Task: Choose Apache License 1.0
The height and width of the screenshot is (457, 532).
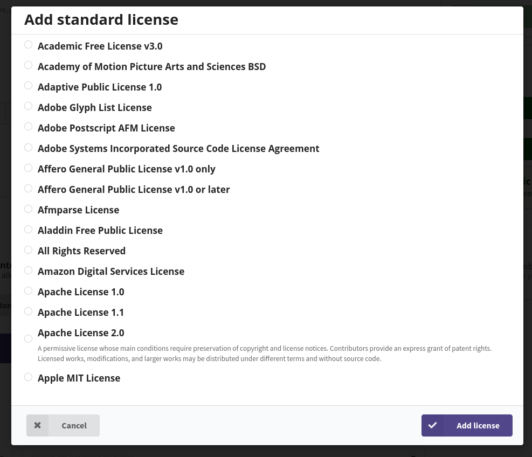Action: (28, 290)
